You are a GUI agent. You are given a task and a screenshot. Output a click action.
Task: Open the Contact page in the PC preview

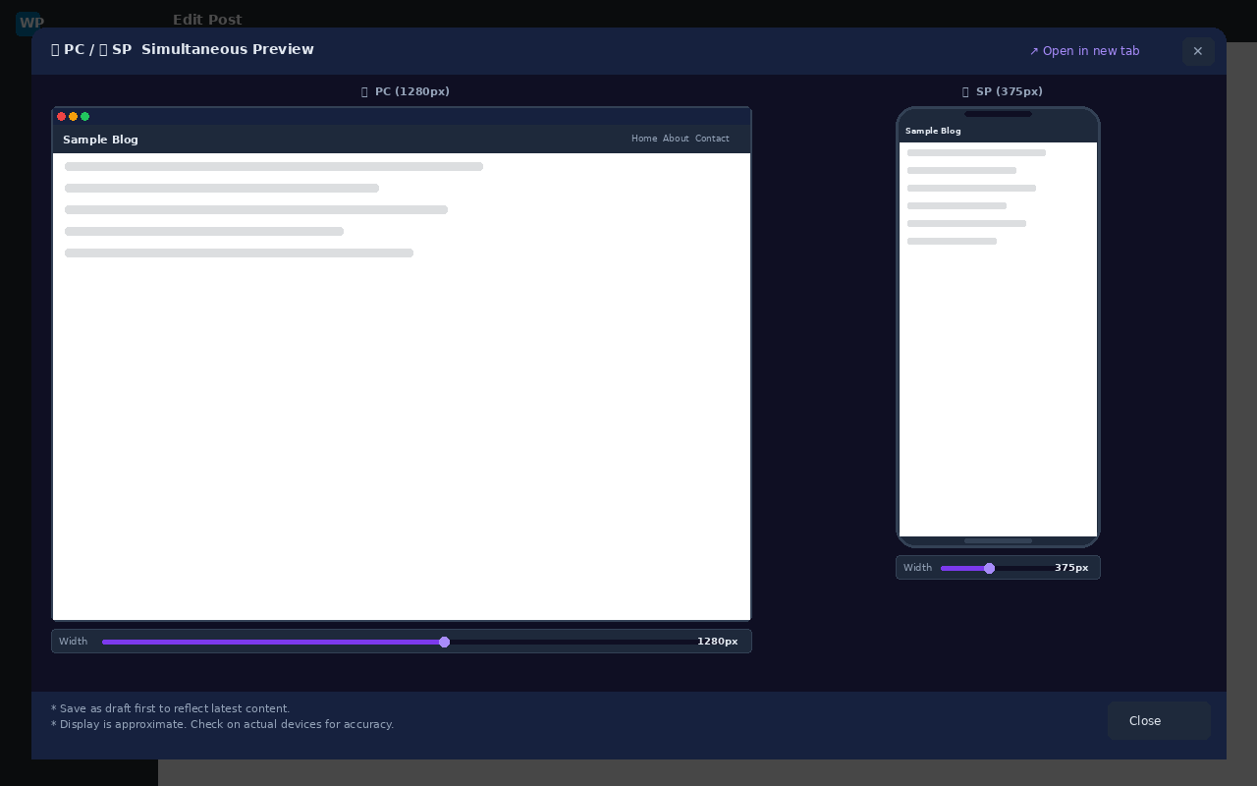[x=712, y=139]
